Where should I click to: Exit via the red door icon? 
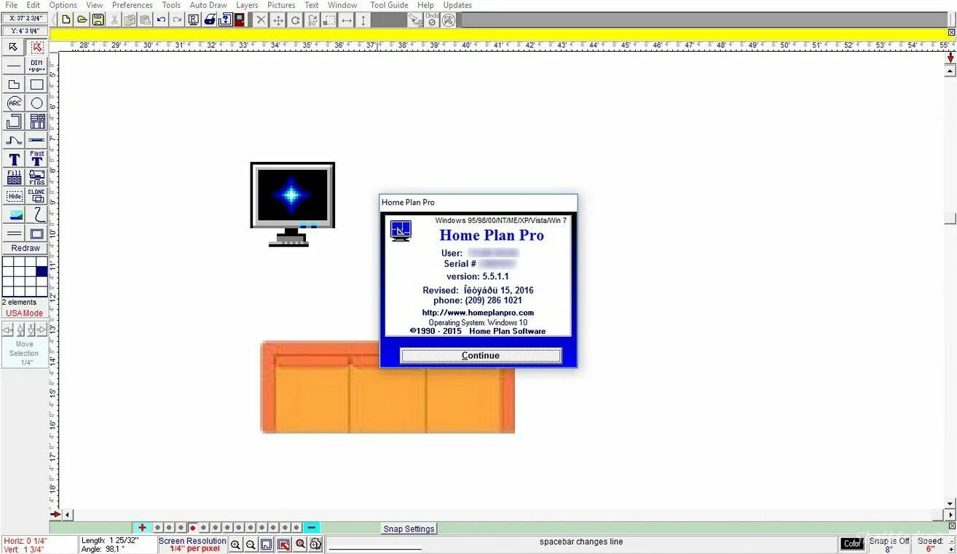[239, 20]
